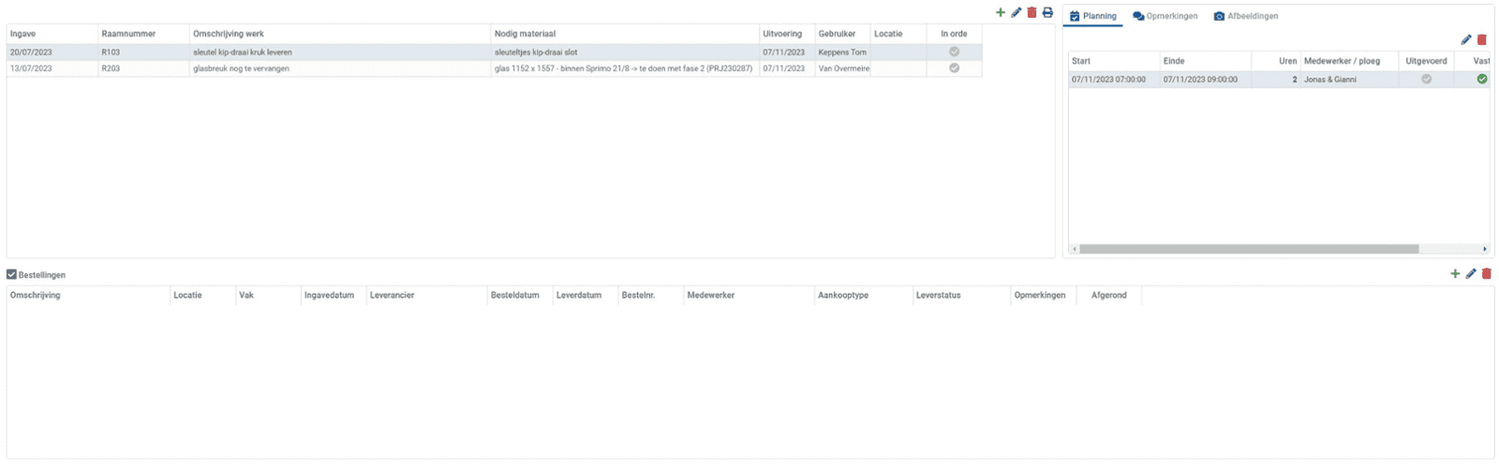Image resolution: width=1499 pixels, height=466 pixels.
Task: Edit order using Bestellingen pencil icon
Action: coord(1471,274)
